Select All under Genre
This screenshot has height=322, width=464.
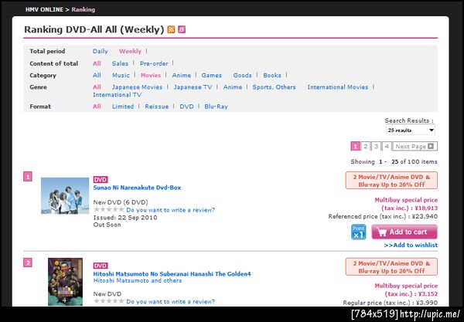click(97, 87)
